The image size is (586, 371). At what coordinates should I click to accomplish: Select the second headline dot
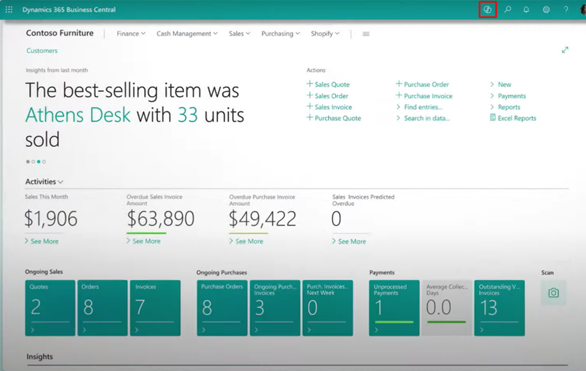[33, 162]
